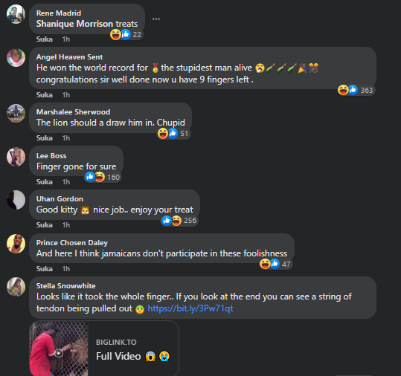Open Rene Madrid's profile picture
The image size is (401, 376).
pos(16,14)
